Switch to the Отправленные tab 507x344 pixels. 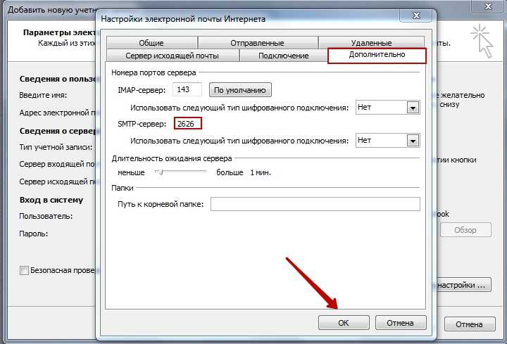click(258, 43)
